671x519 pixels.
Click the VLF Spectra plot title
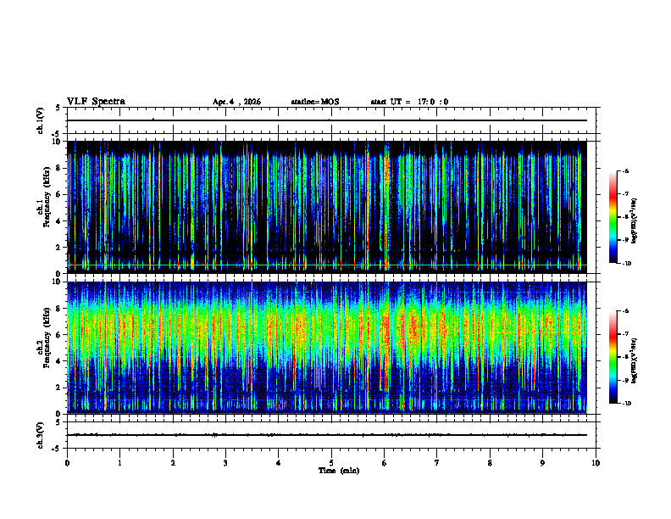coord(96,102)
